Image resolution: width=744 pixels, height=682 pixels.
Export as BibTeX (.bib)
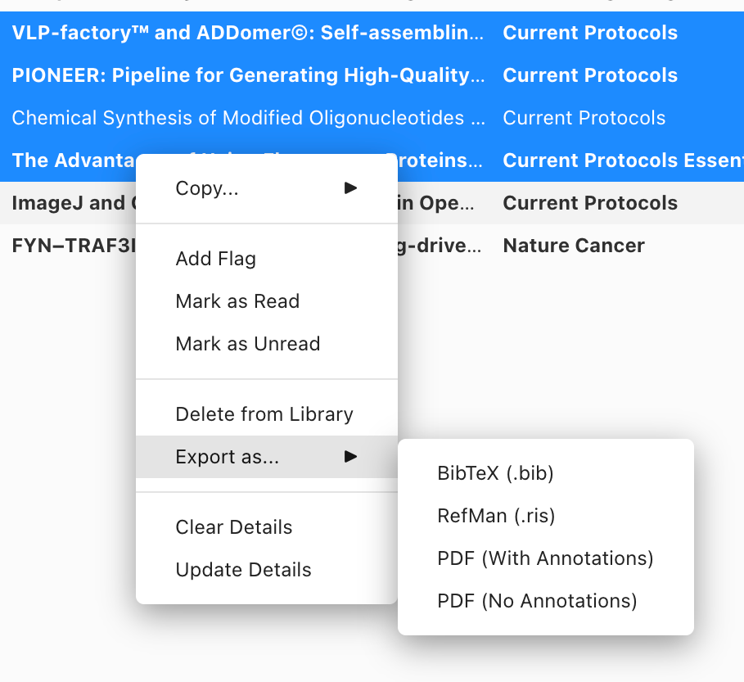click(x=495, y=473)
